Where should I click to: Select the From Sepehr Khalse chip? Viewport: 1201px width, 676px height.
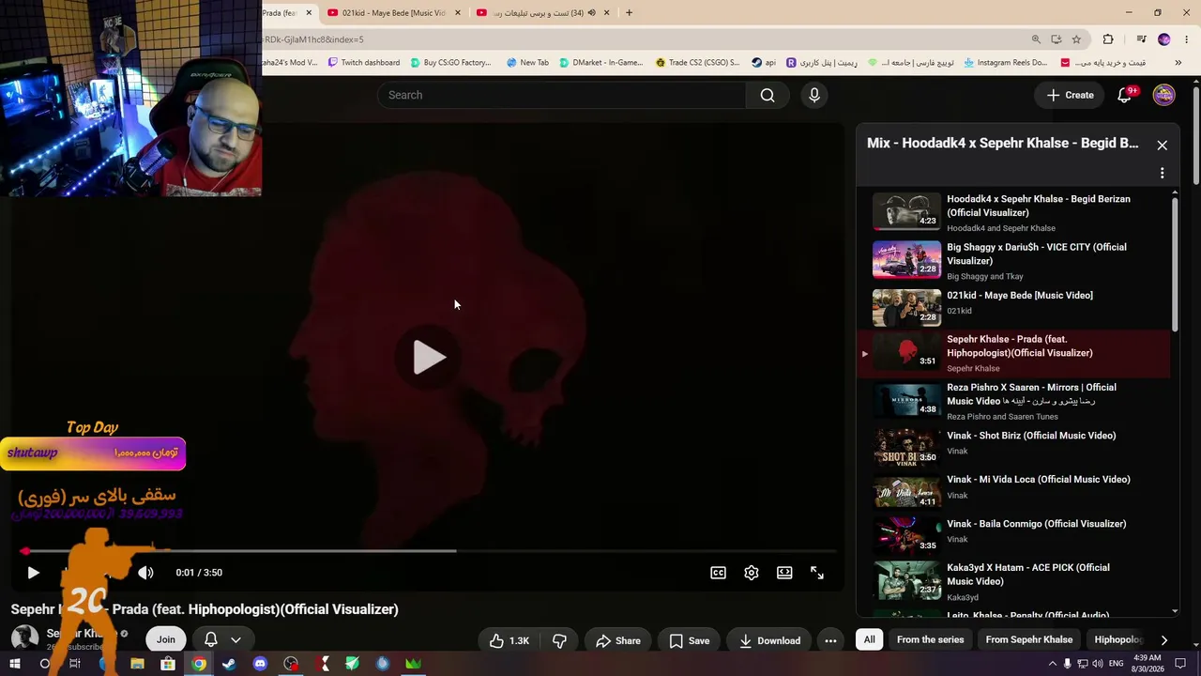(1028, 639)
